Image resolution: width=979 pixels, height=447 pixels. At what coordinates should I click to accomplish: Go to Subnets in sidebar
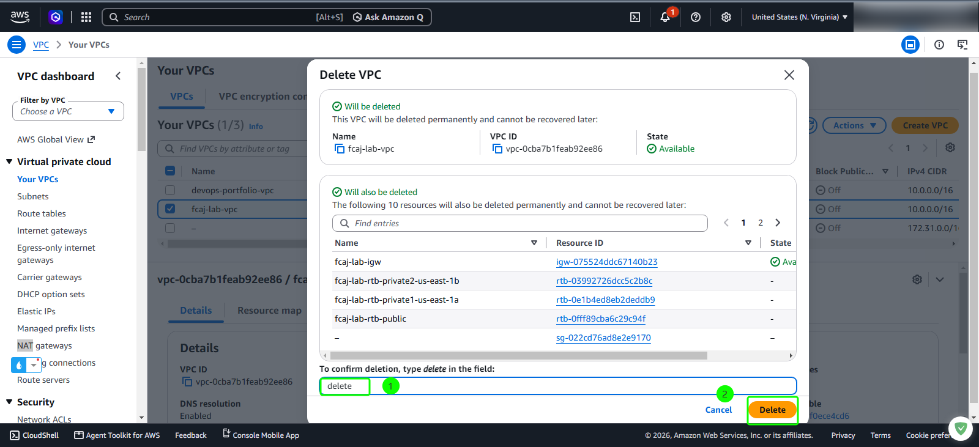tap(33, 196)
